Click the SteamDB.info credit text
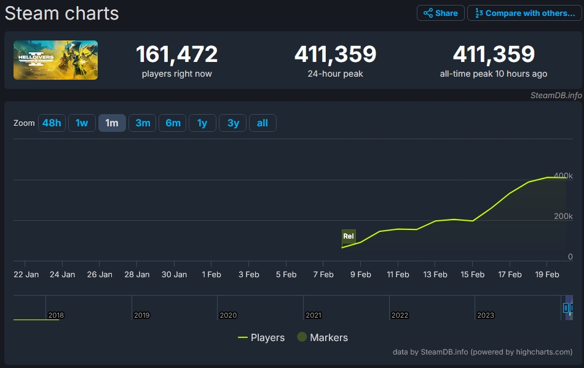 click(x=556, y=96)
